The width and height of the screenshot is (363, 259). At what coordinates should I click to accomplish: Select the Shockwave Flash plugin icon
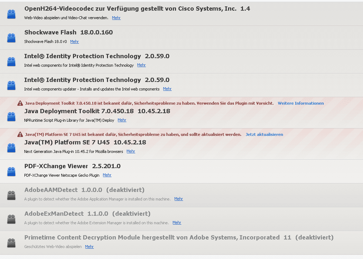[x=11, y=38]
